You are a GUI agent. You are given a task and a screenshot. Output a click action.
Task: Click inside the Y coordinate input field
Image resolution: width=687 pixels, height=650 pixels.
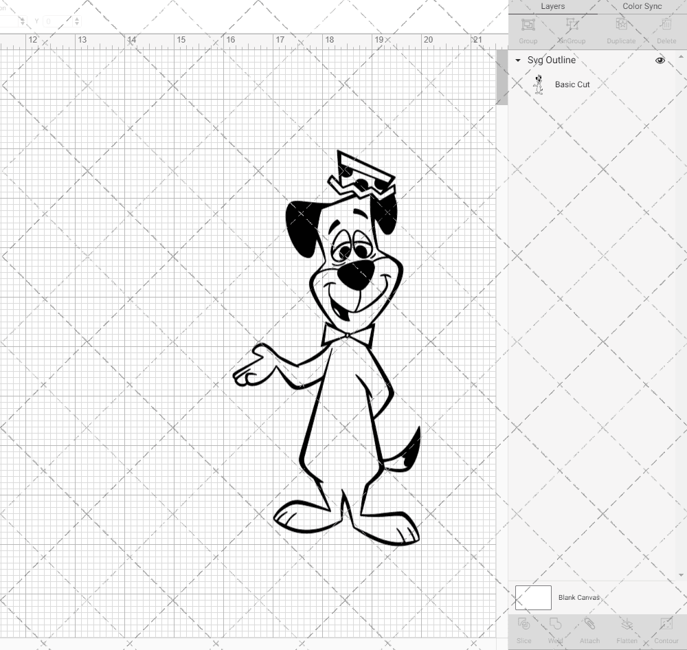(55, 21)
